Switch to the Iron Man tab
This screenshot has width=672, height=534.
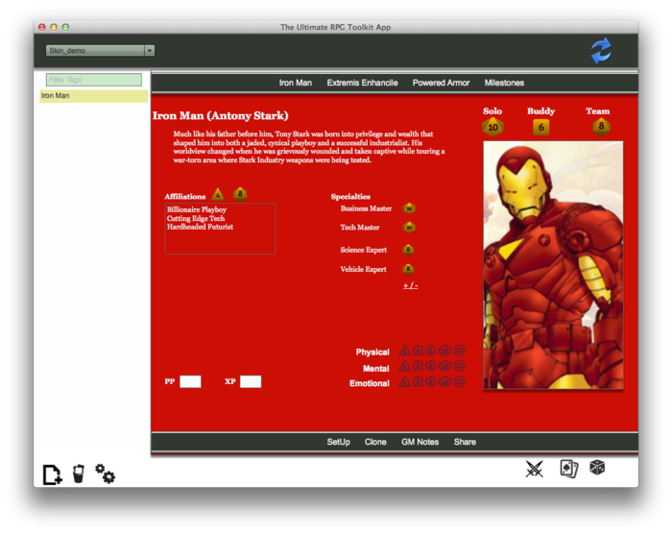296,83
